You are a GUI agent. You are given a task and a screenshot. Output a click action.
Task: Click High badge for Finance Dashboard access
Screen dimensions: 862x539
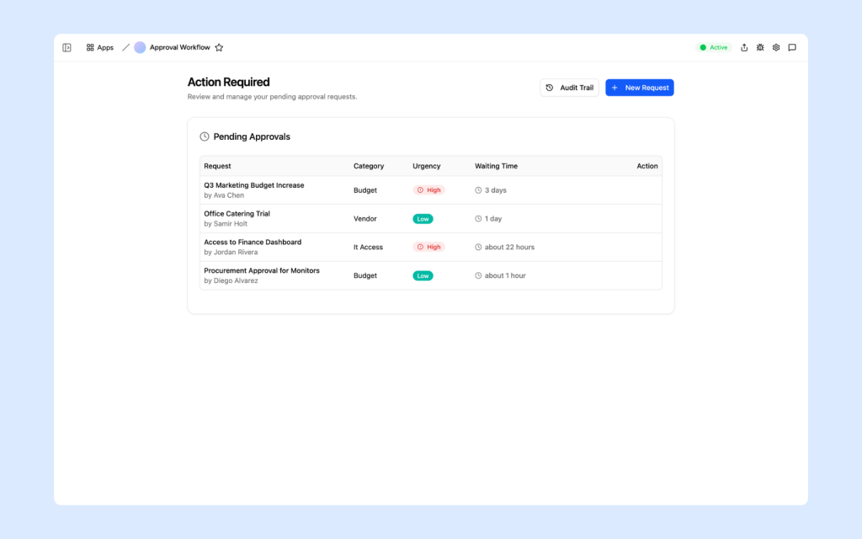pos(428,248)
